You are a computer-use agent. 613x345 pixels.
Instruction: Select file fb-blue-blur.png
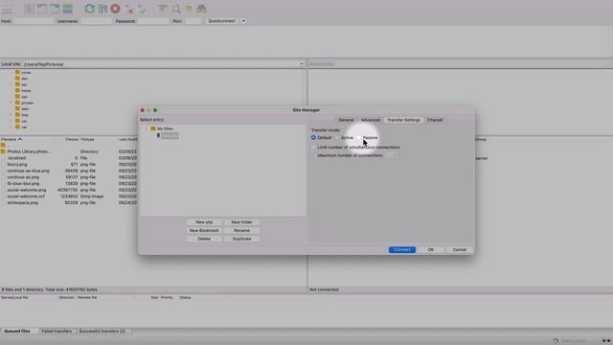click(x=23, y=183)
